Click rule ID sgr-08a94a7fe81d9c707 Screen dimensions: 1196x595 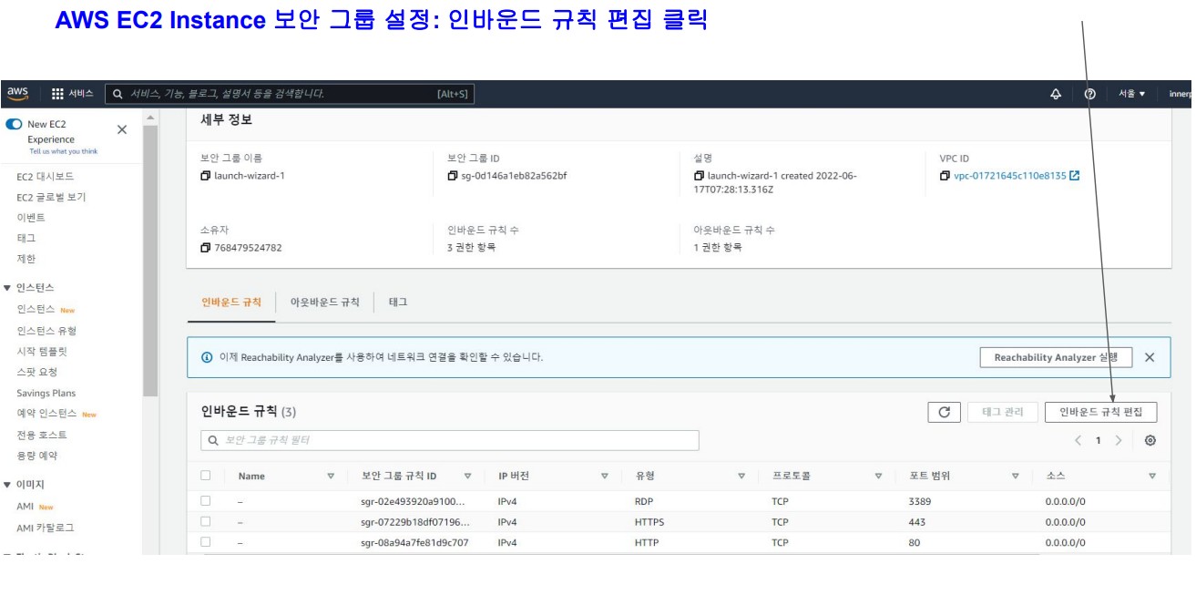click(x=414, y=543)
